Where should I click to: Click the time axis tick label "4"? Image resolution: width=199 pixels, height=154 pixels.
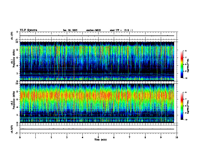[82, 137]
